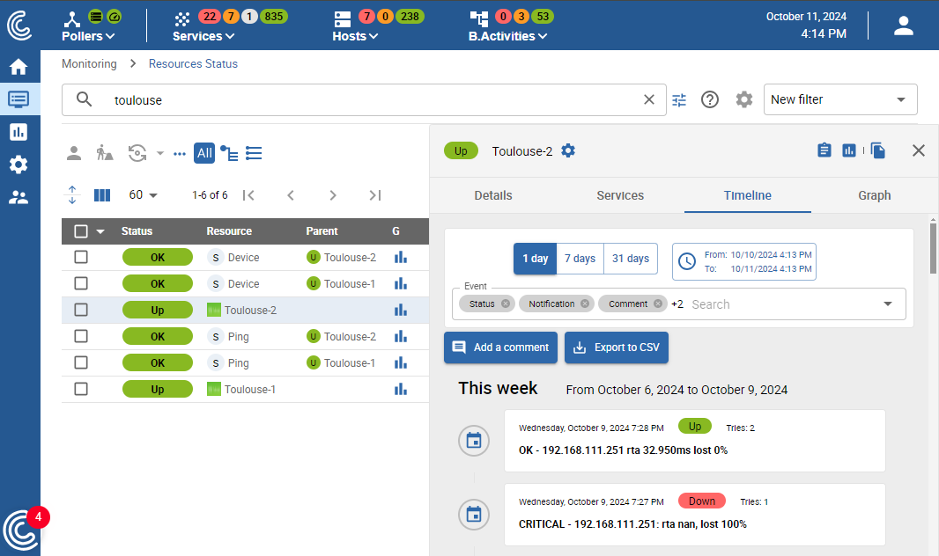Viewport: 939px width, 556px height.
Task: Copy the resource permalink icon
Action: point(878,150)
